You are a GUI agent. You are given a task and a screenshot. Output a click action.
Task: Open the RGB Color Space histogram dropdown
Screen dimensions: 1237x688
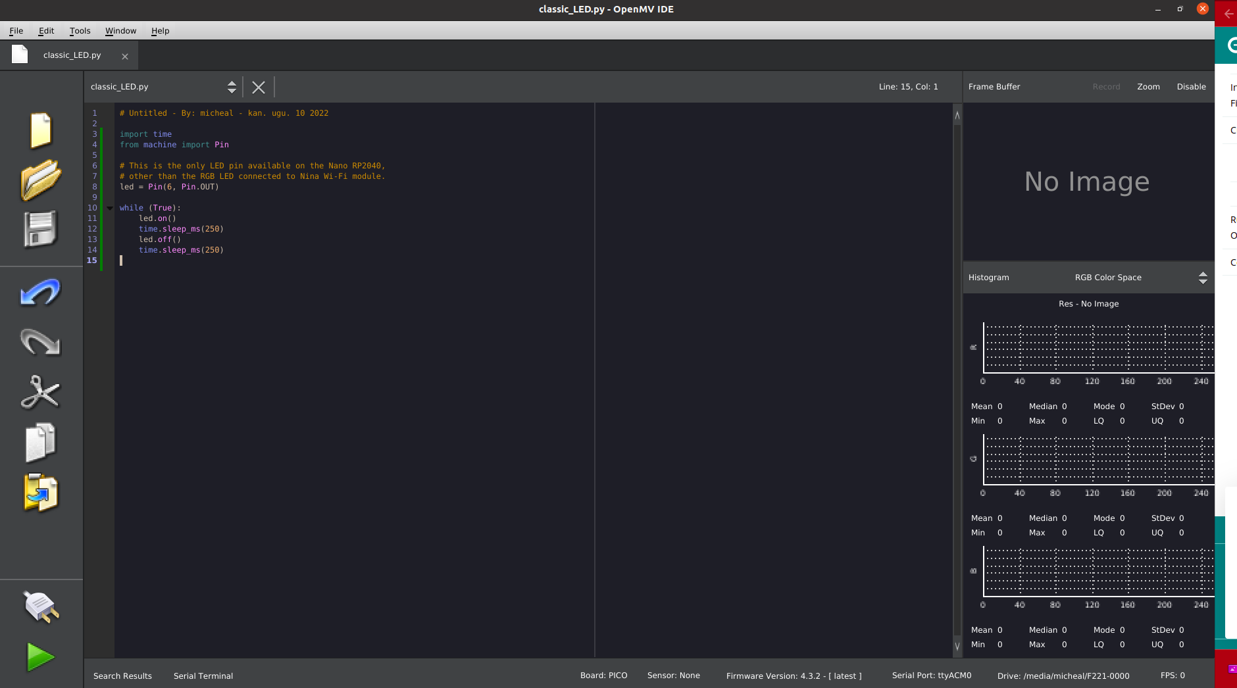pyautogui.click(x=1203, y=277)
